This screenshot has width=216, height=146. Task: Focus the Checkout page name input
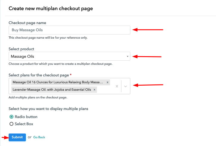69,30
